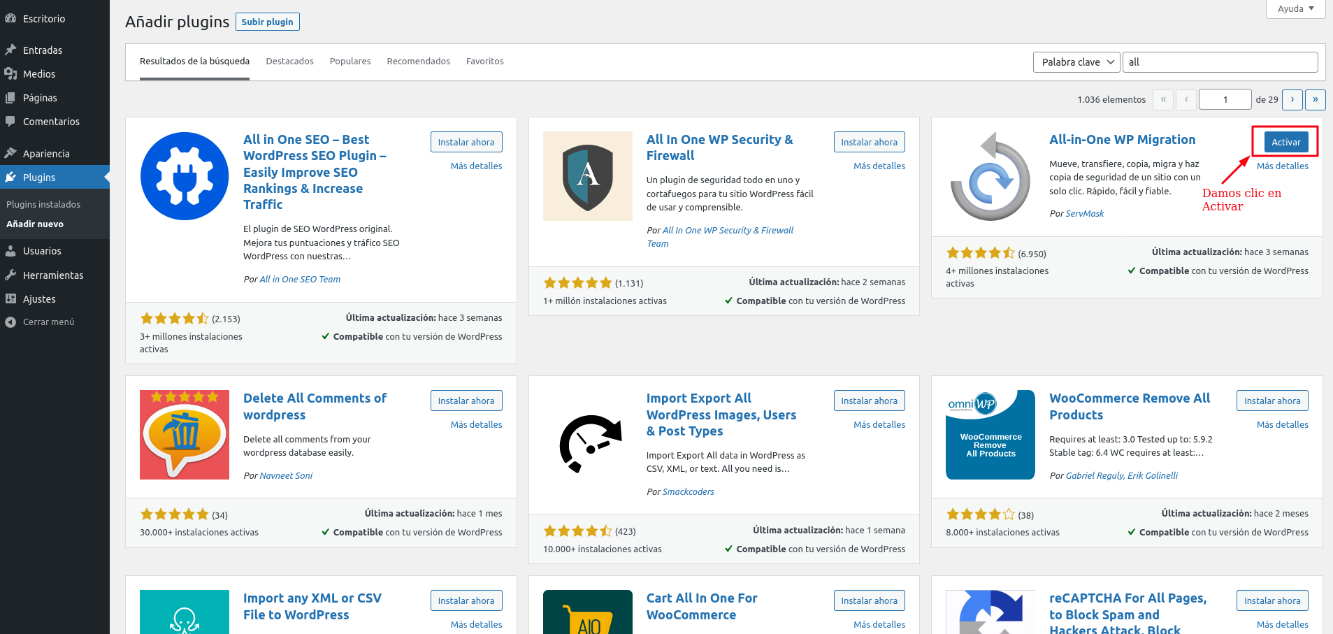Viewport: 1333px width, 634px height.
Task: Open the Delete All Comments of wordpress title
Action: [315, 406]
